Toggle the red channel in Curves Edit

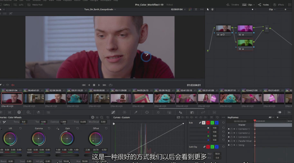pos(208,123)
